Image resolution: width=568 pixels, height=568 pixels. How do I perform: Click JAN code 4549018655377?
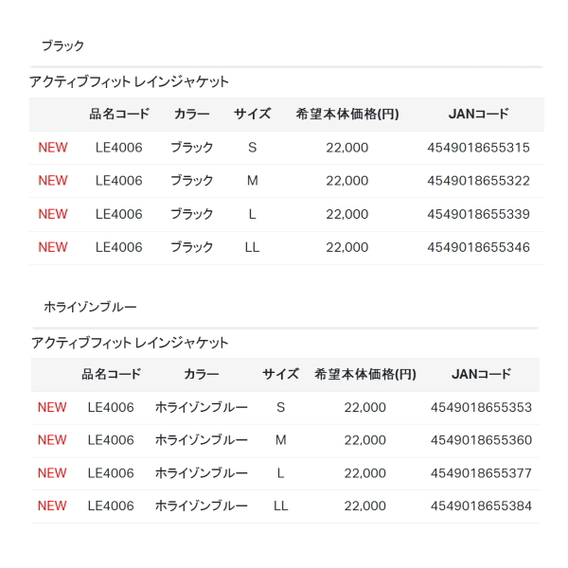481,473
